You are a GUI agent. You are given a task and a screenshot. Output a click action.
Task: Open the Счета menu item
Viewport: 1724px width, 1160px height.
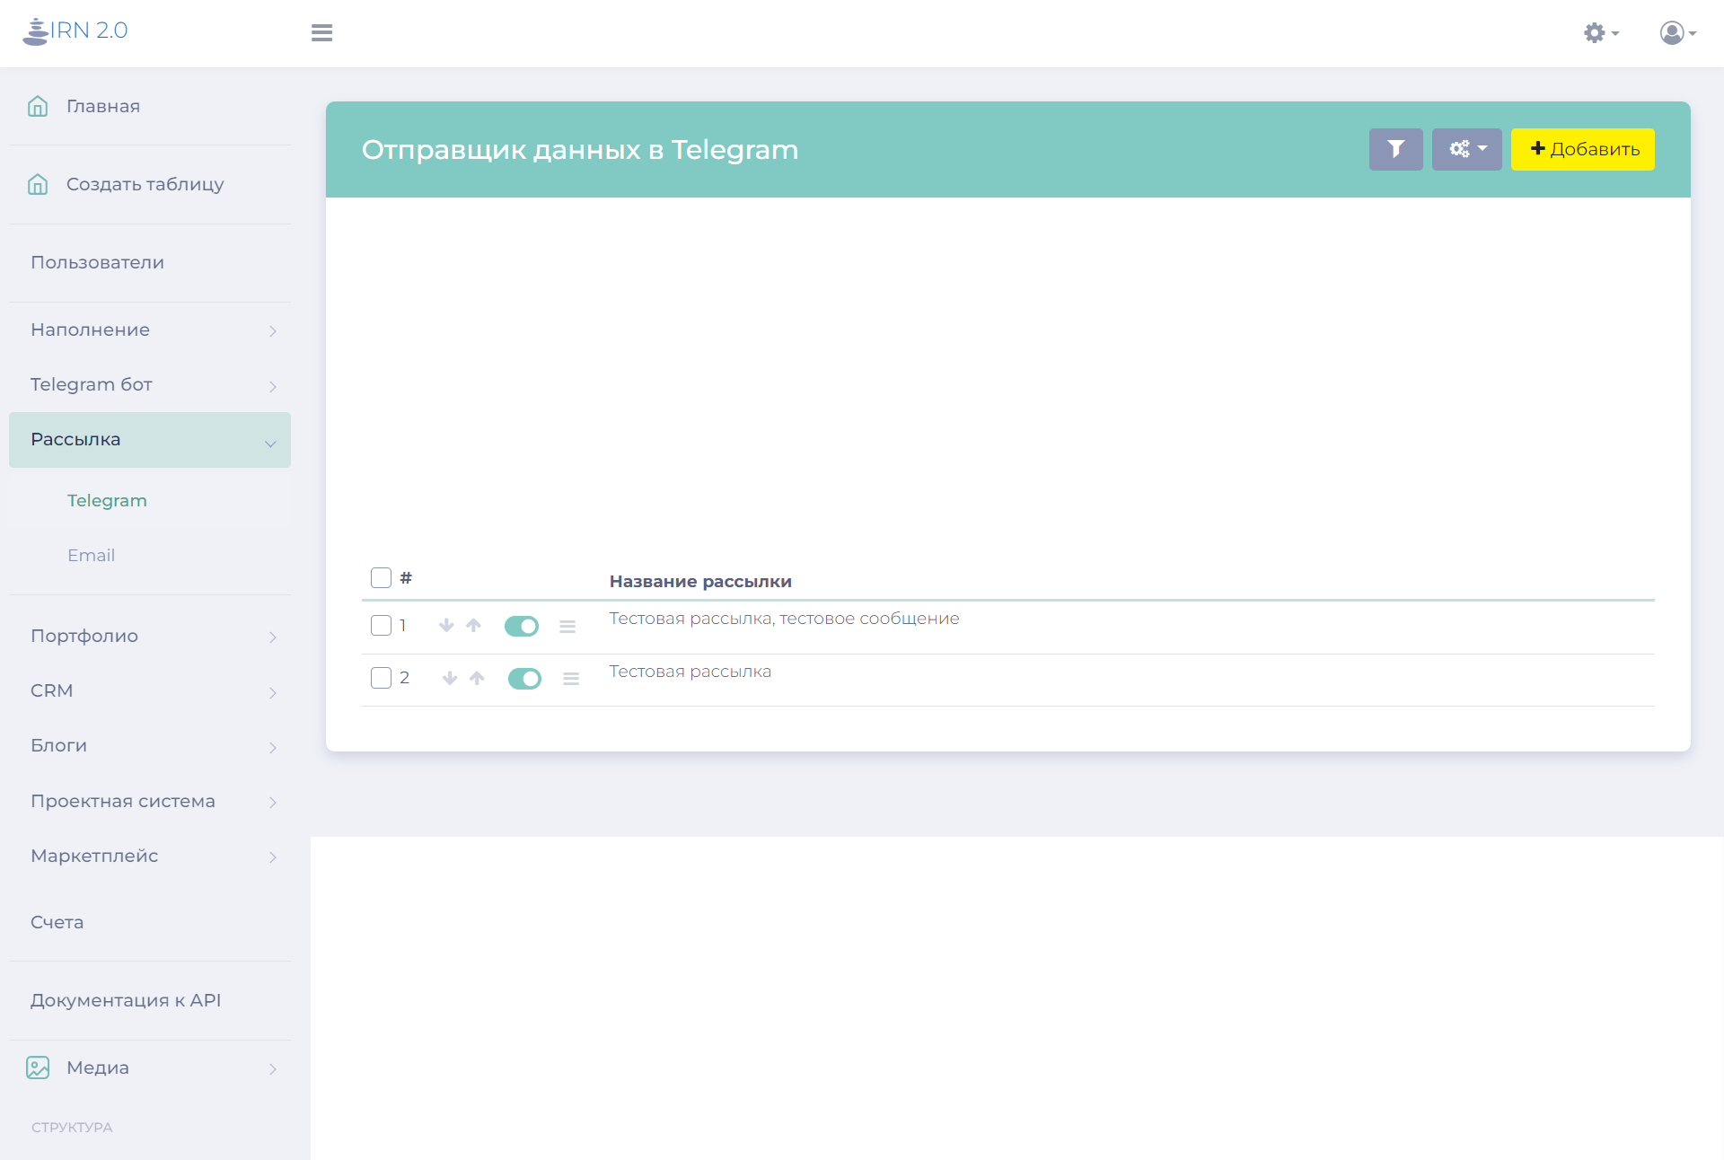point(57,922)
